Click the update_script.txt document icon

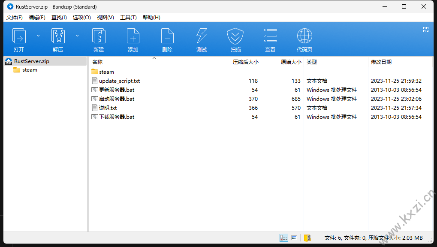pyautogui.click(x=95, y=81)
